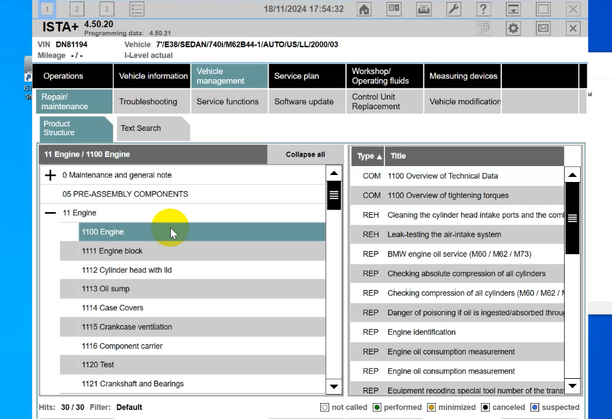The height and width of the screenshot is (419, 612).
Task: Select '1111 Engine block' in the tree
Action: (x=192, y=251)
